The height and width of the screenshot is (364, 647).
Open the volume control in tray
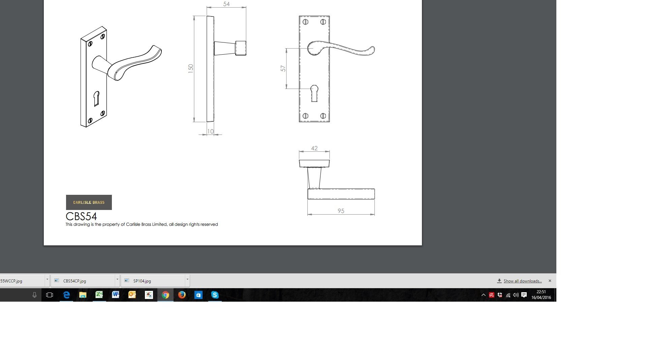516,295
